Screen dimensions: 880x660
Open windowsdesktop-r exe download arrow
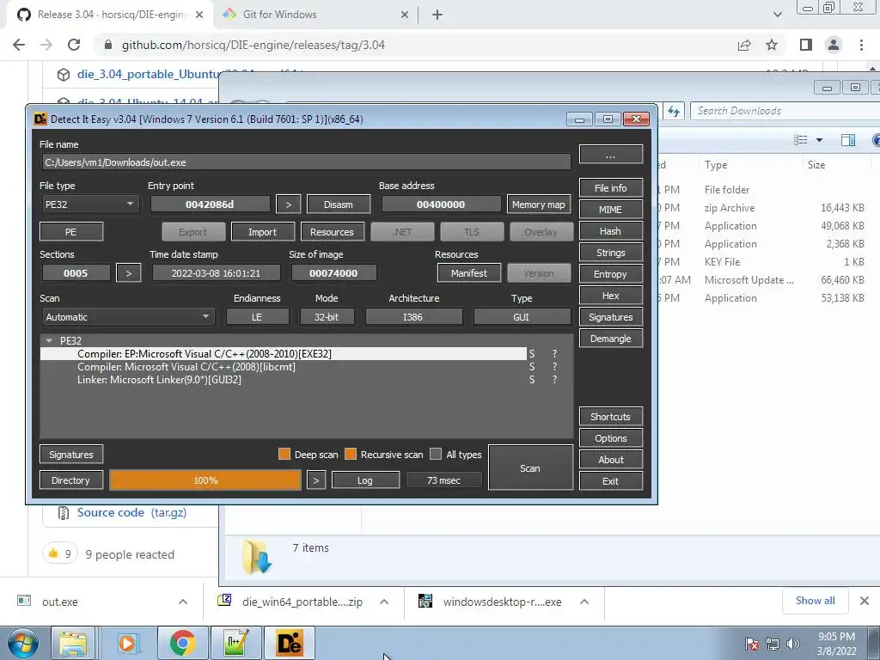tap(584, 602)
